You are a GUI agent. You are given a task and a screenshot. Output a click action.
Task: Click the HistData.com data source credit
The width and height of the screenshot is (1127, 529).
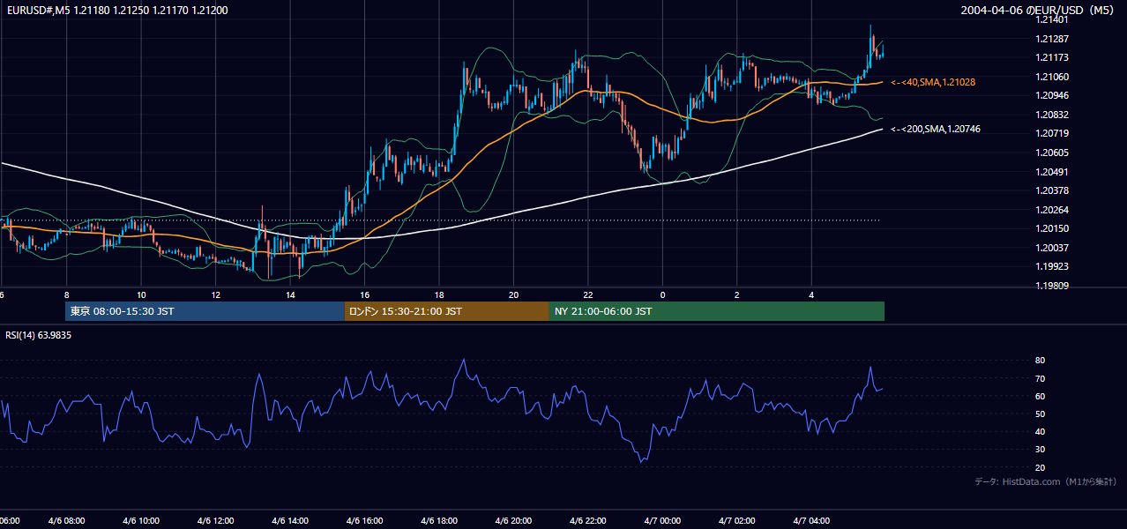(x=1046, y=481)
